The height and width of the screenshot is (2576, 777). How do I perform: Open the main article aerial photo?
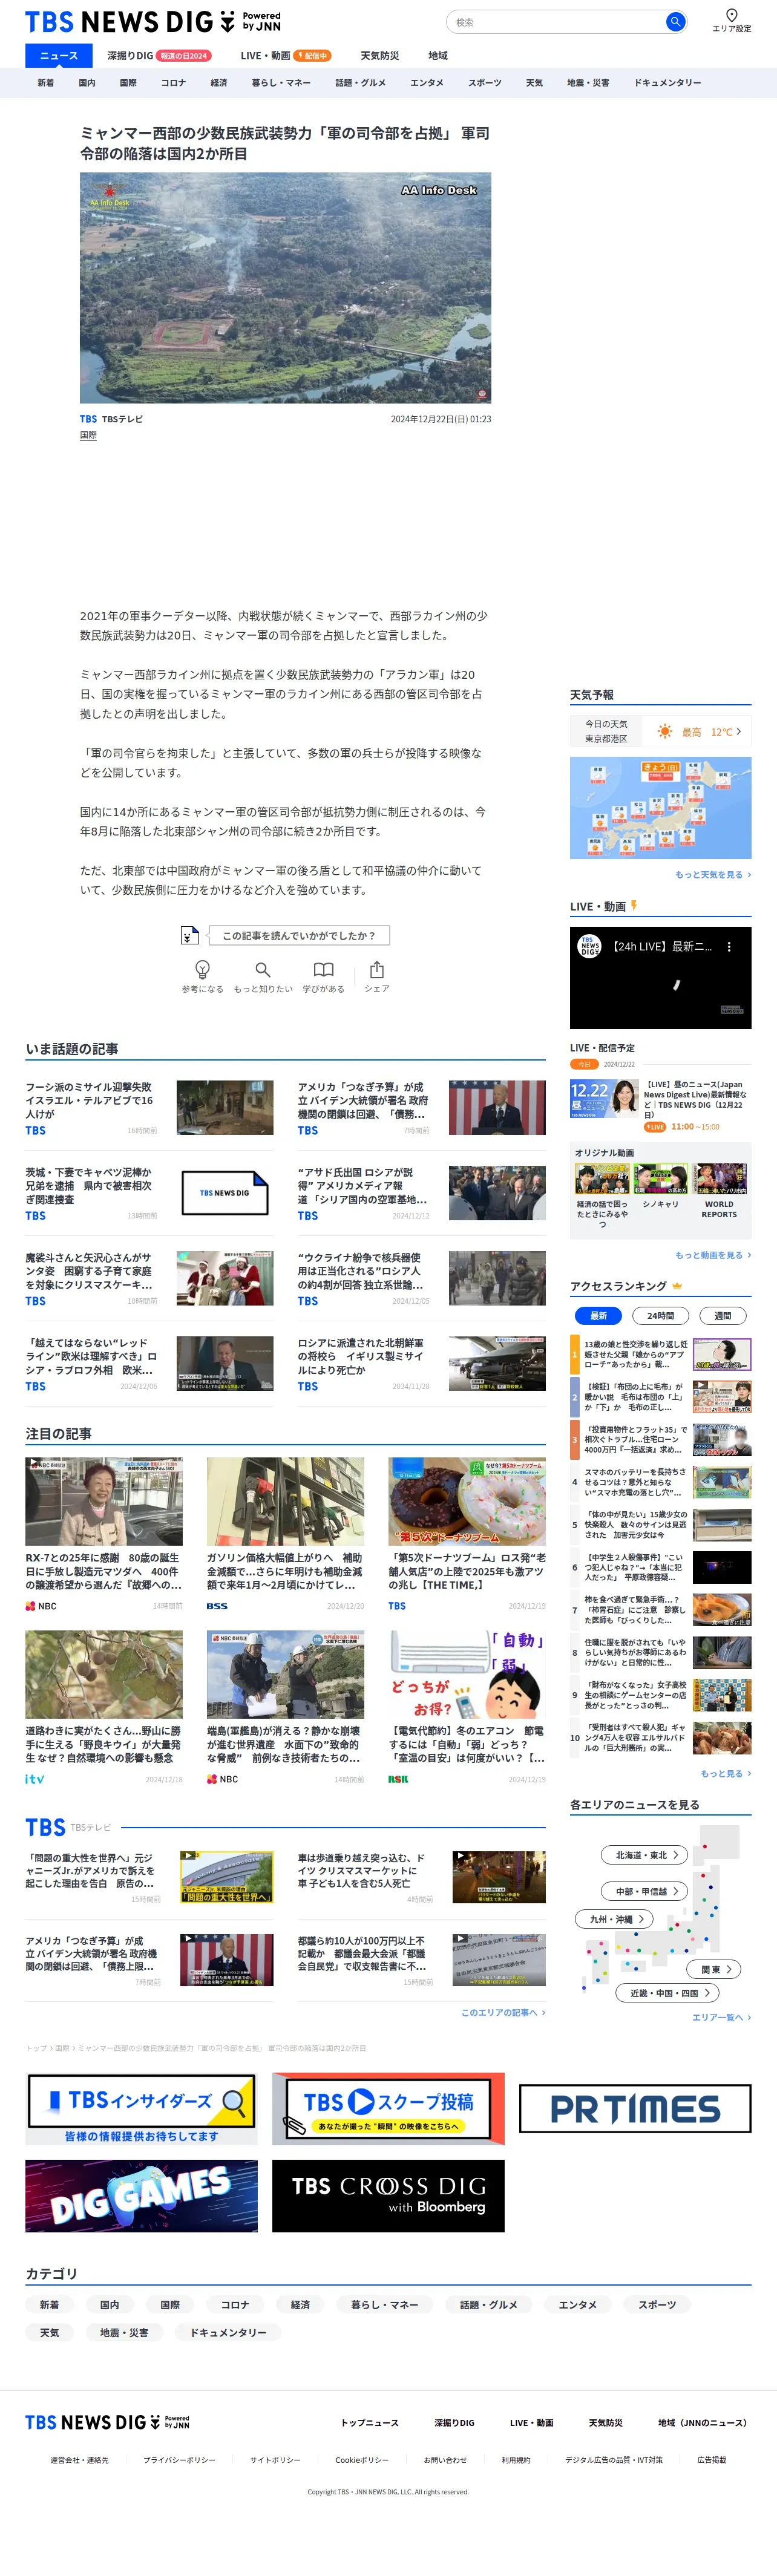point(285,288)
